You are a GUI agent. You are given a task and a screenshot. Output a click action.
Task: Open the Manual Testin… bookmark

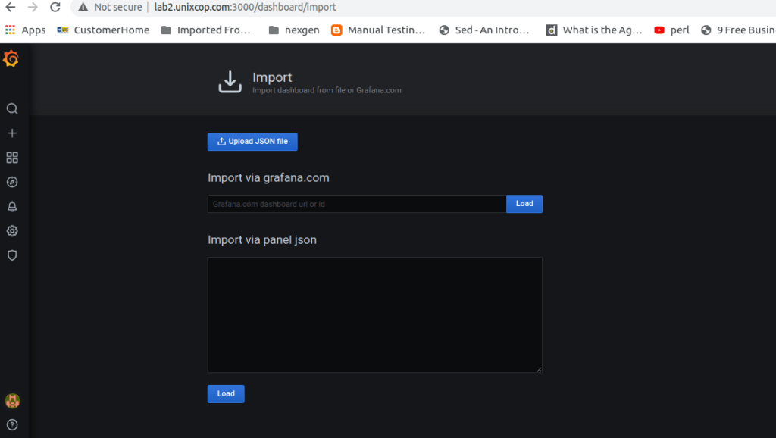[x=378, y=30]
